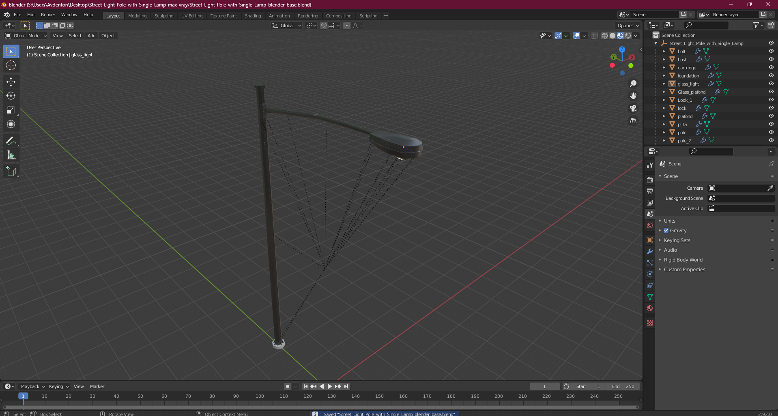Activate the Move tool
The width and height of the screenshot is (778, 416).
click(11, 82)
